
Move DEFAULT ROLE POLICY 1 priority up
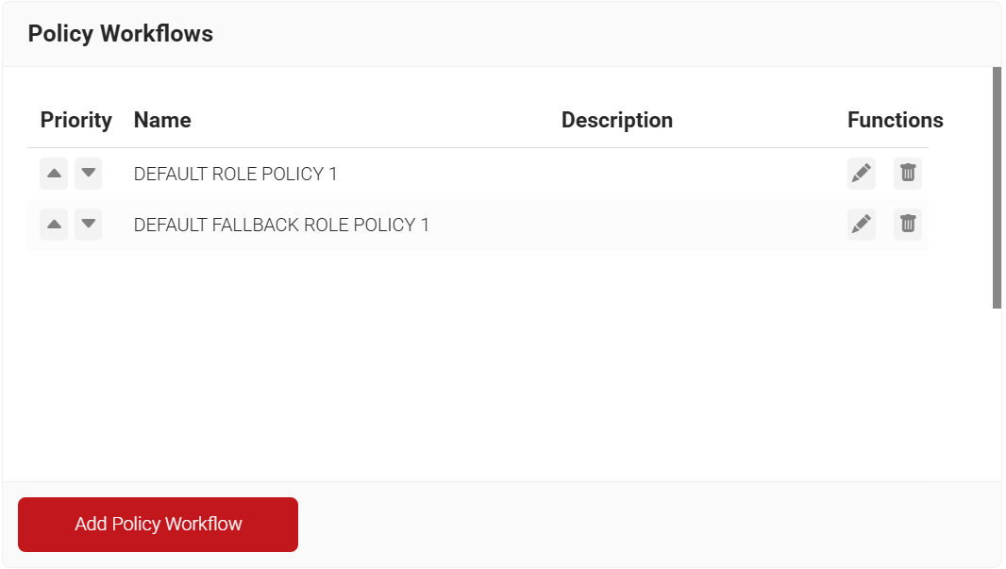54,174
